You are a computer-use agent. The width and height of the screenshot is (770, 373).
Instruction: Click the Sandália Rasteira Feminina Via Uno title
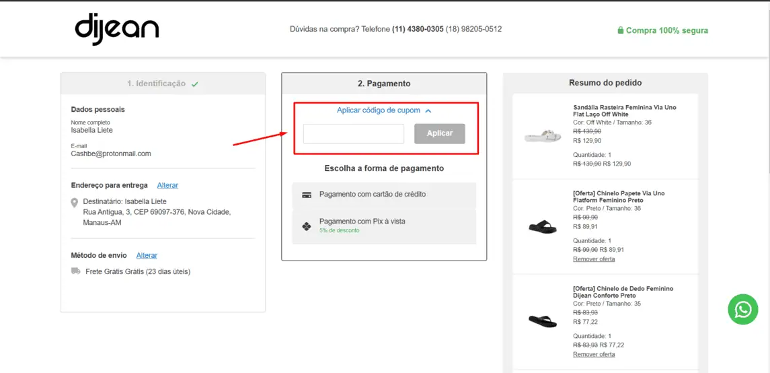tap(625, 110)
